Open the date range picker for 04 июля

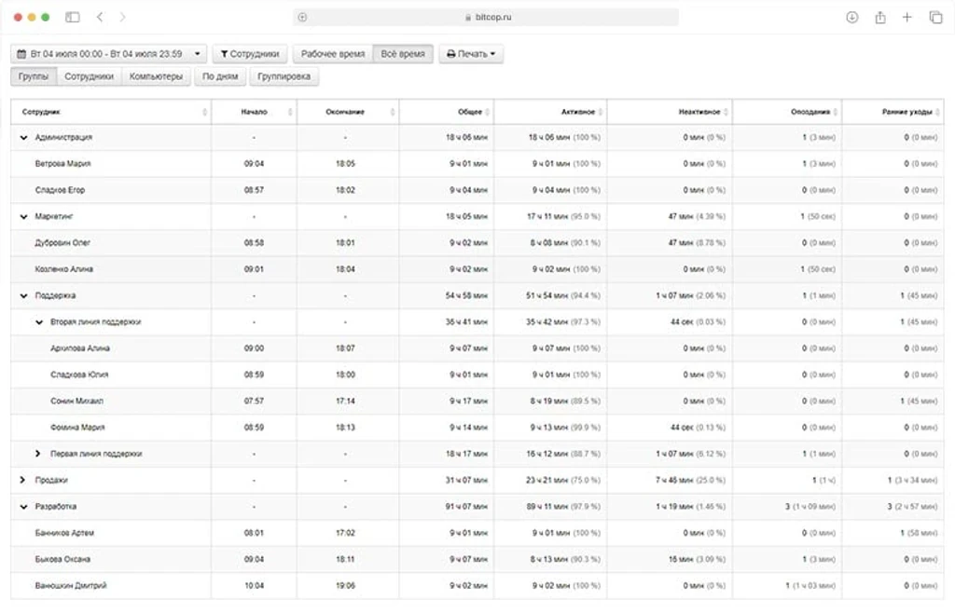(x=108, y=53)
